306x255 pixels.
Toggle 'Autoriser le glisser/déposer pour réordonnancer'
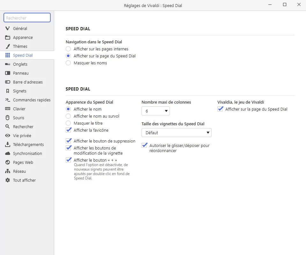pos(144,146)
